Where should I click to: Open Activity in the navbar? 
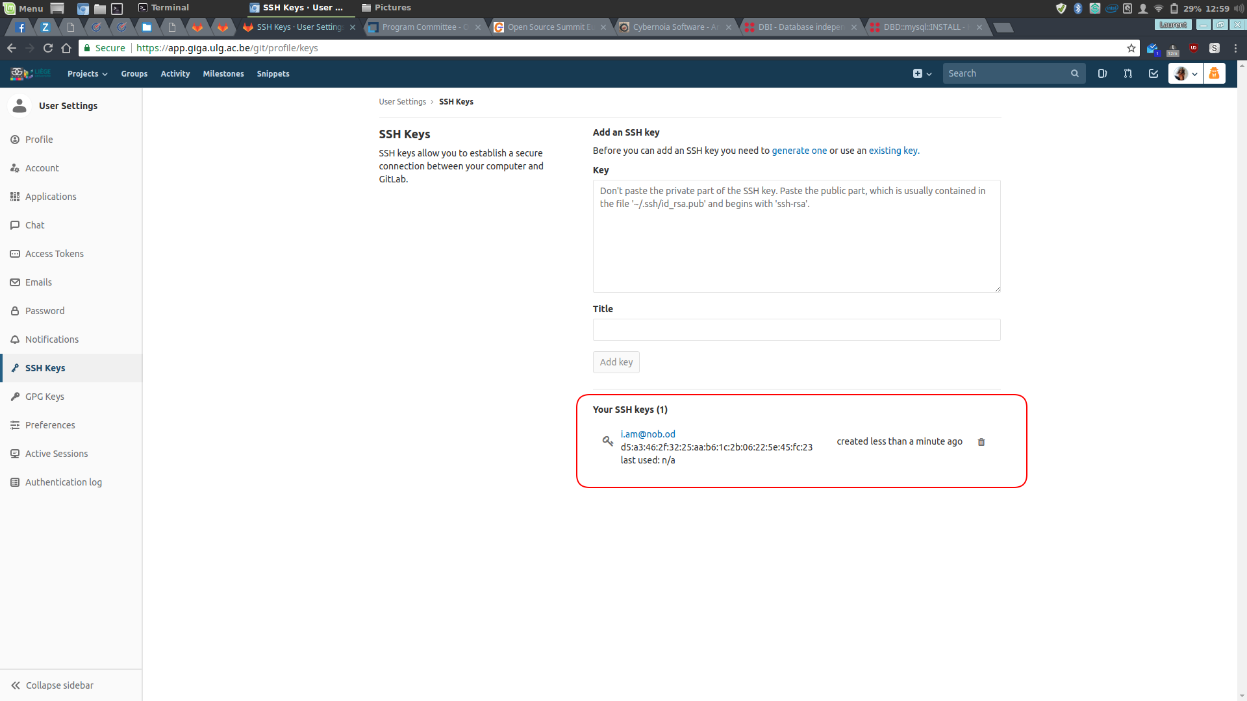(x=175, y=74)
